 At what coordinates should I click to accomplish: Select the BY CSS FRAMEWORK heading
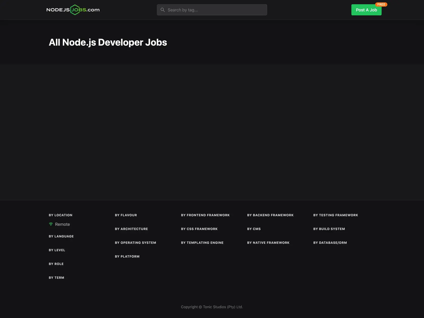[199, 229]
